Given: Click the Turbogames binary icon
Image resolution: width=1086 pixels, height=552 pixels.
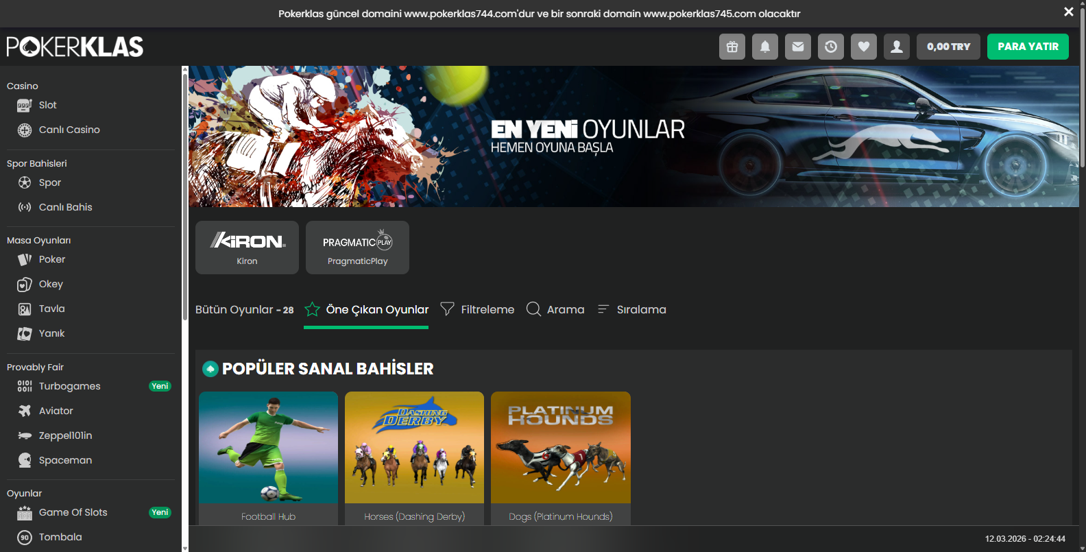Looking at the screenshot, I should pyautogui.click(x=25, y=386).
